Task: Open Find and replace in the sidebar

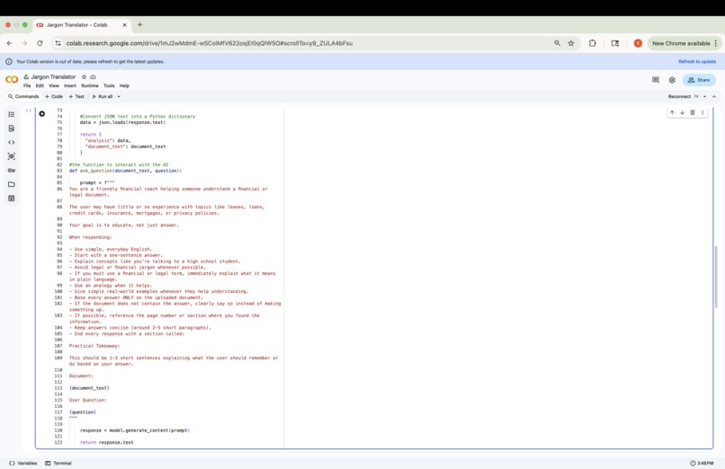Action: [x=12, y=128]
